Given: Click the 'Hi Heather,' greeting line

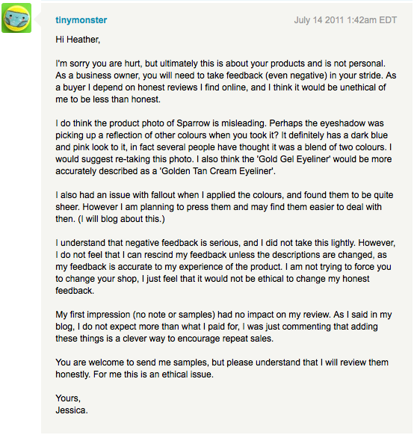Looking at the screenshot, I should 78,40.
